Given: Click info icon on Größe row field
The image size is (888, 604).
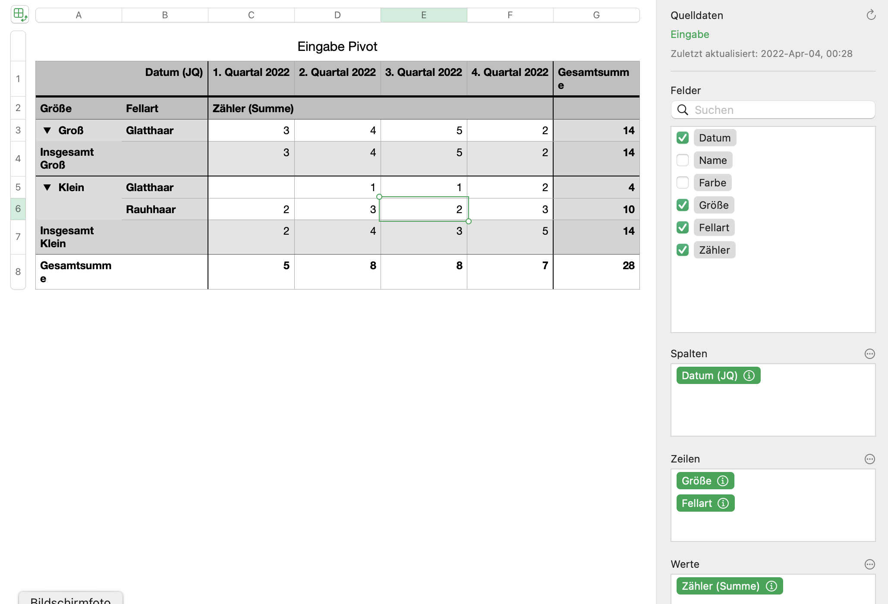Looking at the screenshot, I should [x=723, y=481].
